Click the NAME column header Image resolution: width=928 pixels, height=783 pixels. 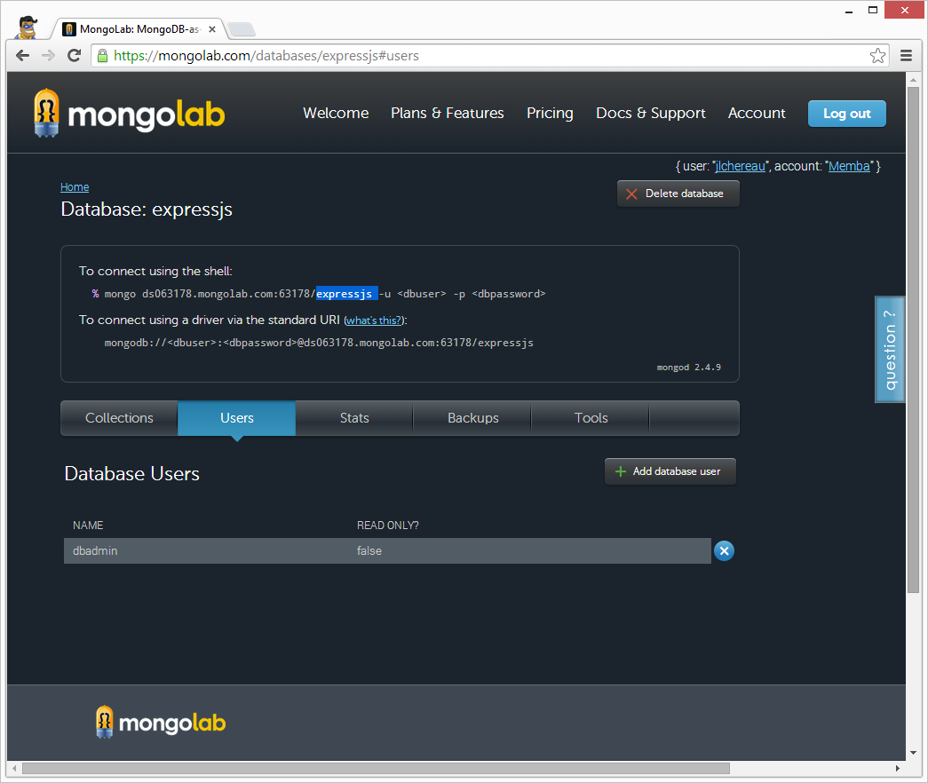88,526
